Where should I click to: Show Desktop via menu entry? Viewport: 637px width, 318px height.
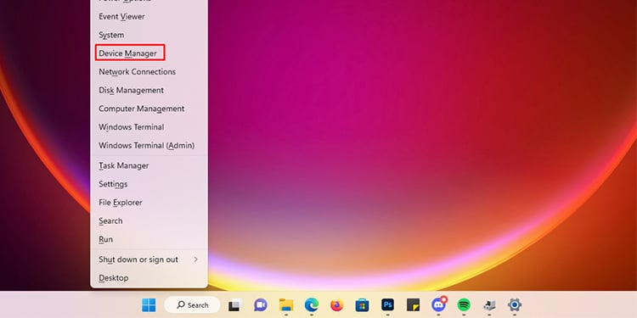[x=149, y=278]
